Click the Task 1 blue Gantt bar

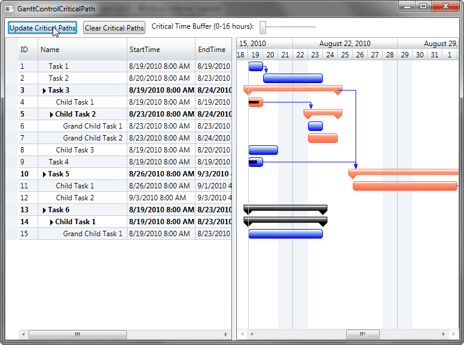click(x=256, y=66)
